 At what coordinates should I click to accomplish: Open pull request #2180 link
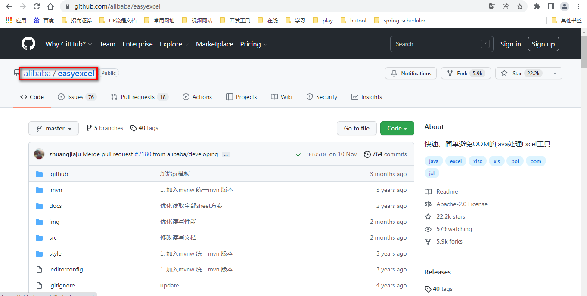(x=143, y=154)
